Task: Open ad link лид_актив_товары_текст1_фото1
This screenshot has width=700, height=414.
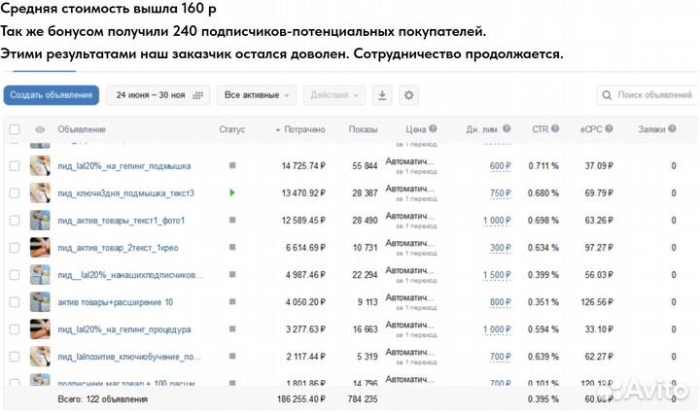Action: pyautogui.click(x=121, y=221)
